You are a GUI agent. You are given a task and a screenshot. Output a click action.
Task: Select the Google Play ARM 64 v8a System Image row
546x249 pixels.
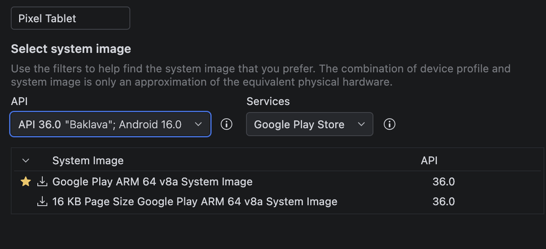click(277, 181)
